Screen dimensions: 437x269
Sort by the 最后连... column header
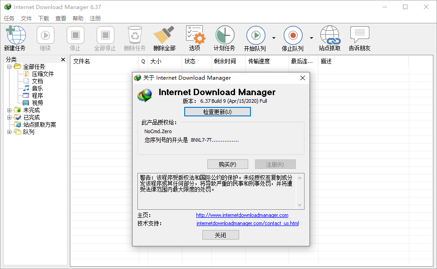(303, 61)
